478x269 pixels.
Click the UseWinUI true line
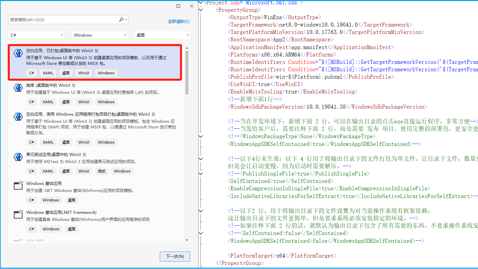pyautogui.click(x=265, y=84)
